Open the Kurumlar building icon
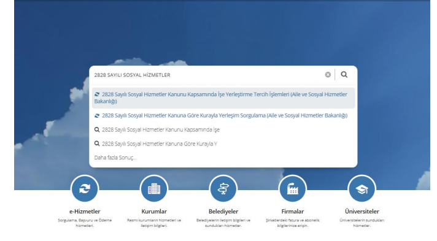The height and width of the screenshot is (241, 437). click(x=154, y=189)
